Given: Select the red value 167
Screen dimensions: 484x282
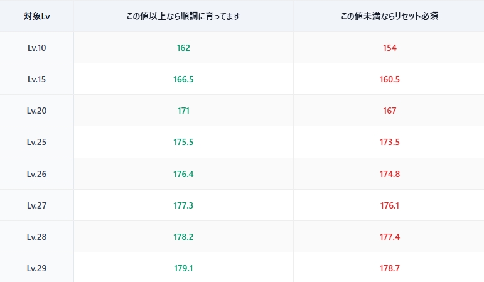Looking at the screenshot, I should (390, 111).
